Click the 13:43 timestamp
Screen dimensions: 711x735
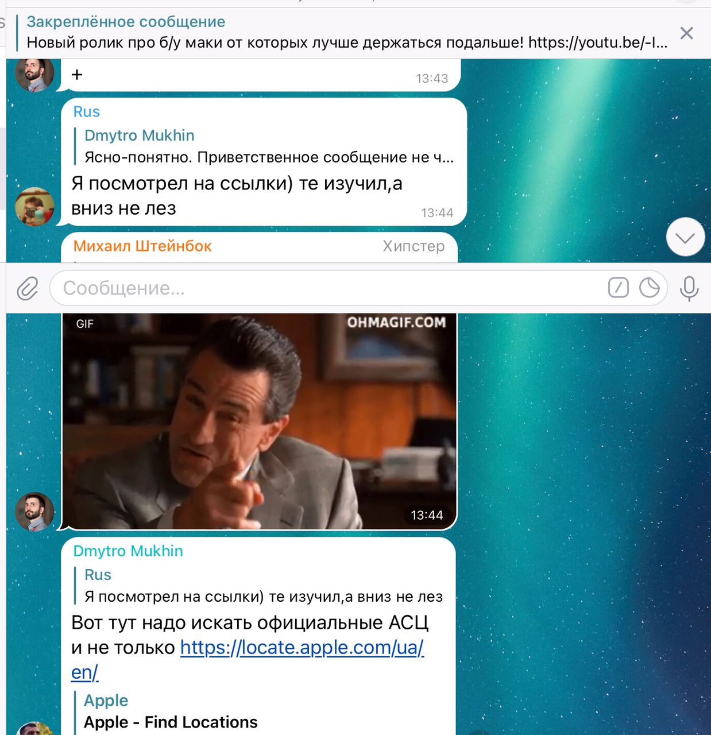coord(432,79)
